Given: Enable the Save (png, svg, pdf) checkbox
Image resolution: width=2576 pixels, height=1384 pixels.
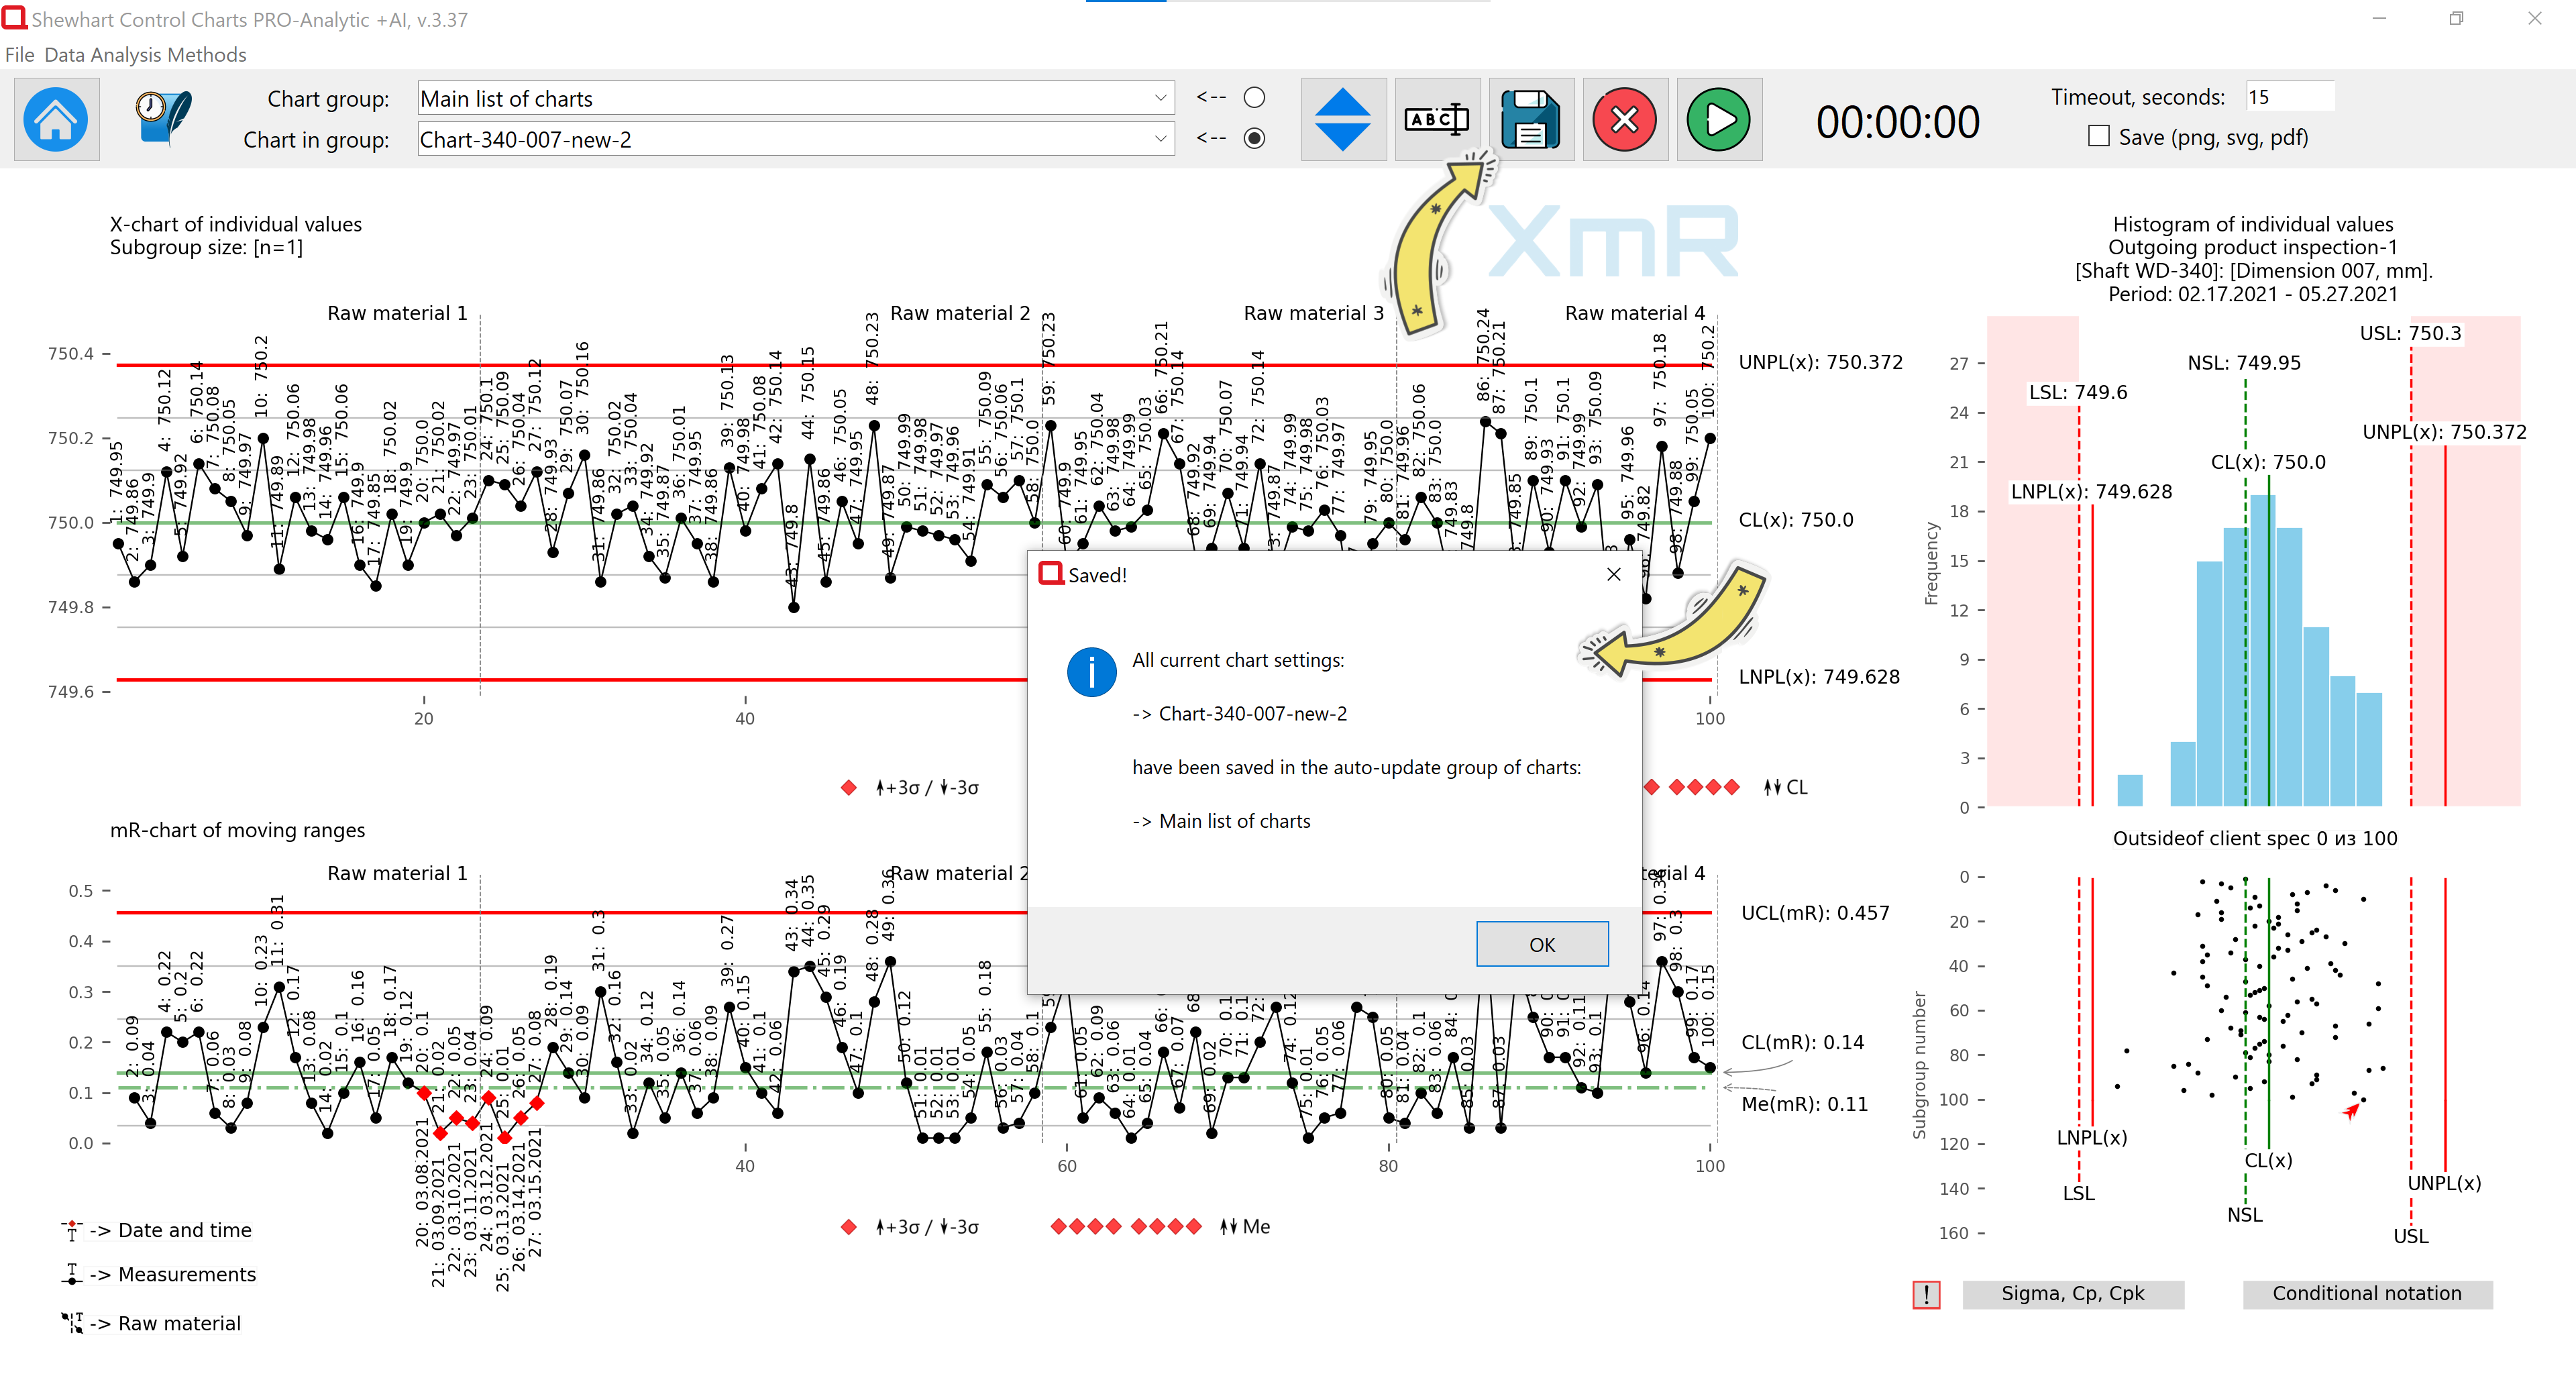Looking at the screenshot, I should 2098,137.
